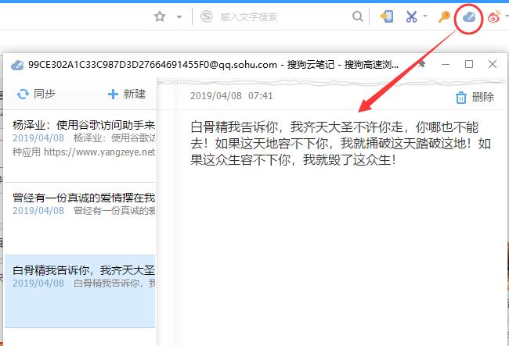Click the cloud notes window title icon
This screenshot has width=509, height=346.
[x=17, y=65]
